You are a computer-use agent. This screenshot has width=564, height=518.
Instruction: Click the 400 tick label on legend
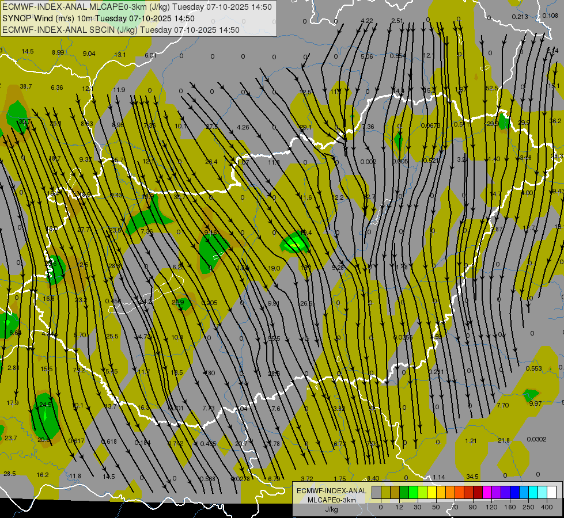click(x=547, y=507)
